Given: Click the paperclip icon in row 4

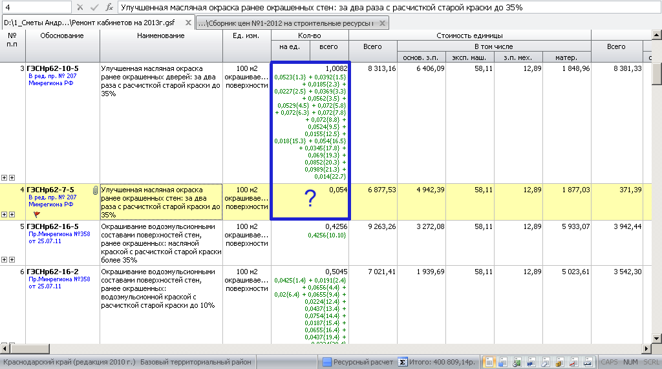Looking at the screenshot, I should [x=96, y=190].
